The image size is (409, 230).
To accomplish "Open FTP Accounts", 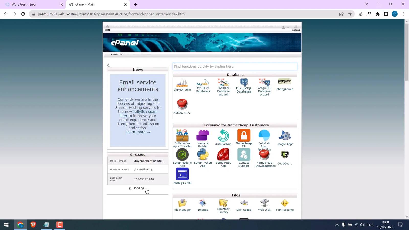I will (285, 205).
